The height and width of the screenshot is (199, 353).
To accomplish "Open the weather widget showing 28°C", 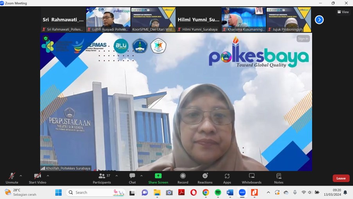I will [21, 192].
